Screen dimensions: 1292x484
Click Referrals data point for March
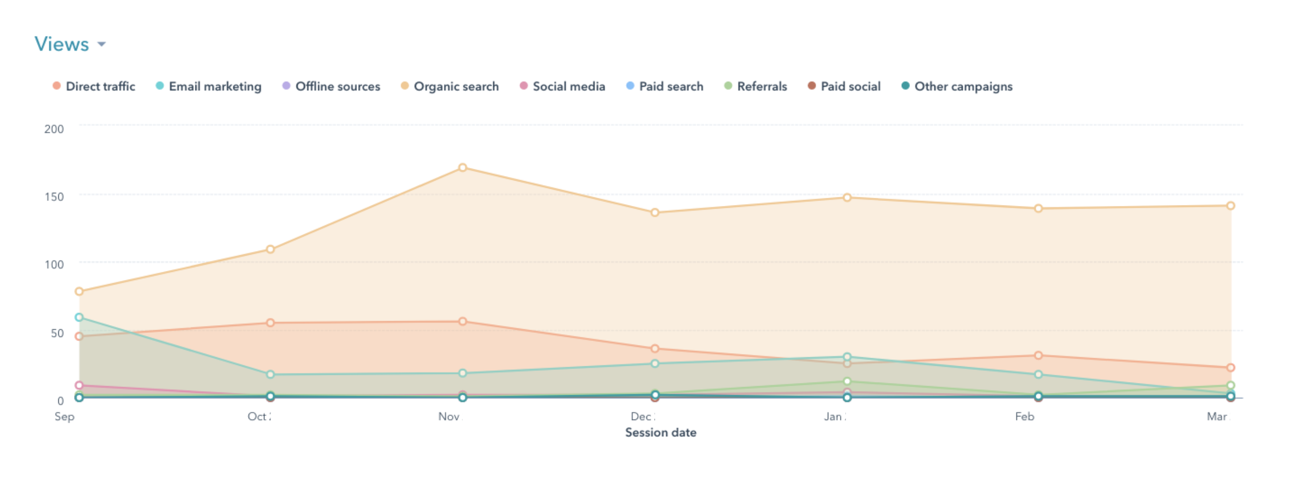pos(1231,386)
